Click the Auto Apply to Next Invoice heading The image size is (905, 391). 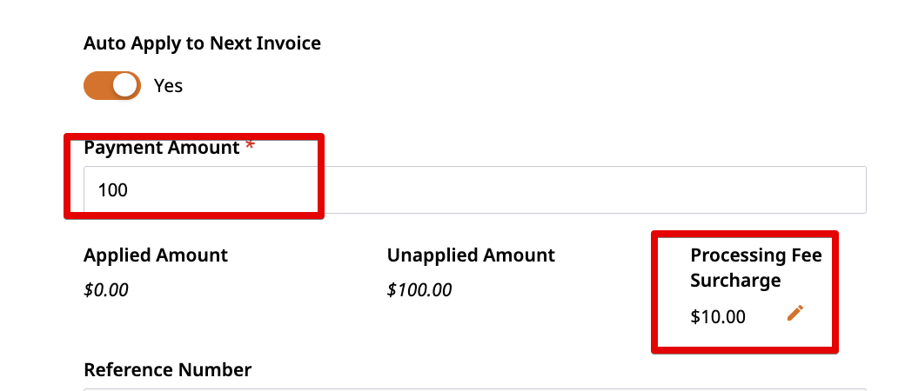pos(202,43)
